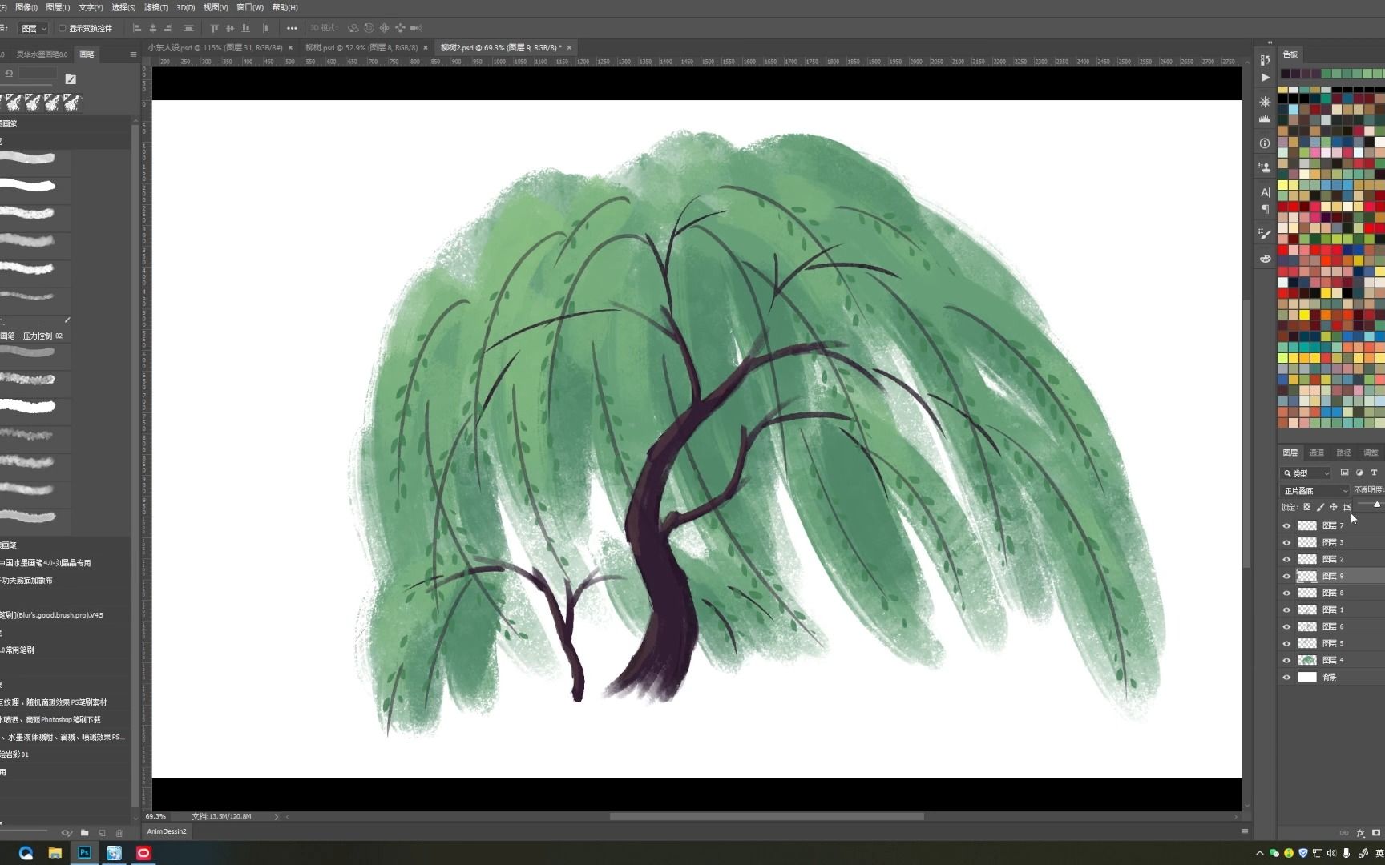Click the filter by pixel layers icon

[1344, 473]
